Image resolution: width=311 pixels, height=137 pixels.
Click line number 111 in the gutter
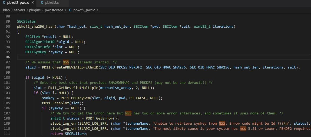pyautogui.click(x=7, y=134)
